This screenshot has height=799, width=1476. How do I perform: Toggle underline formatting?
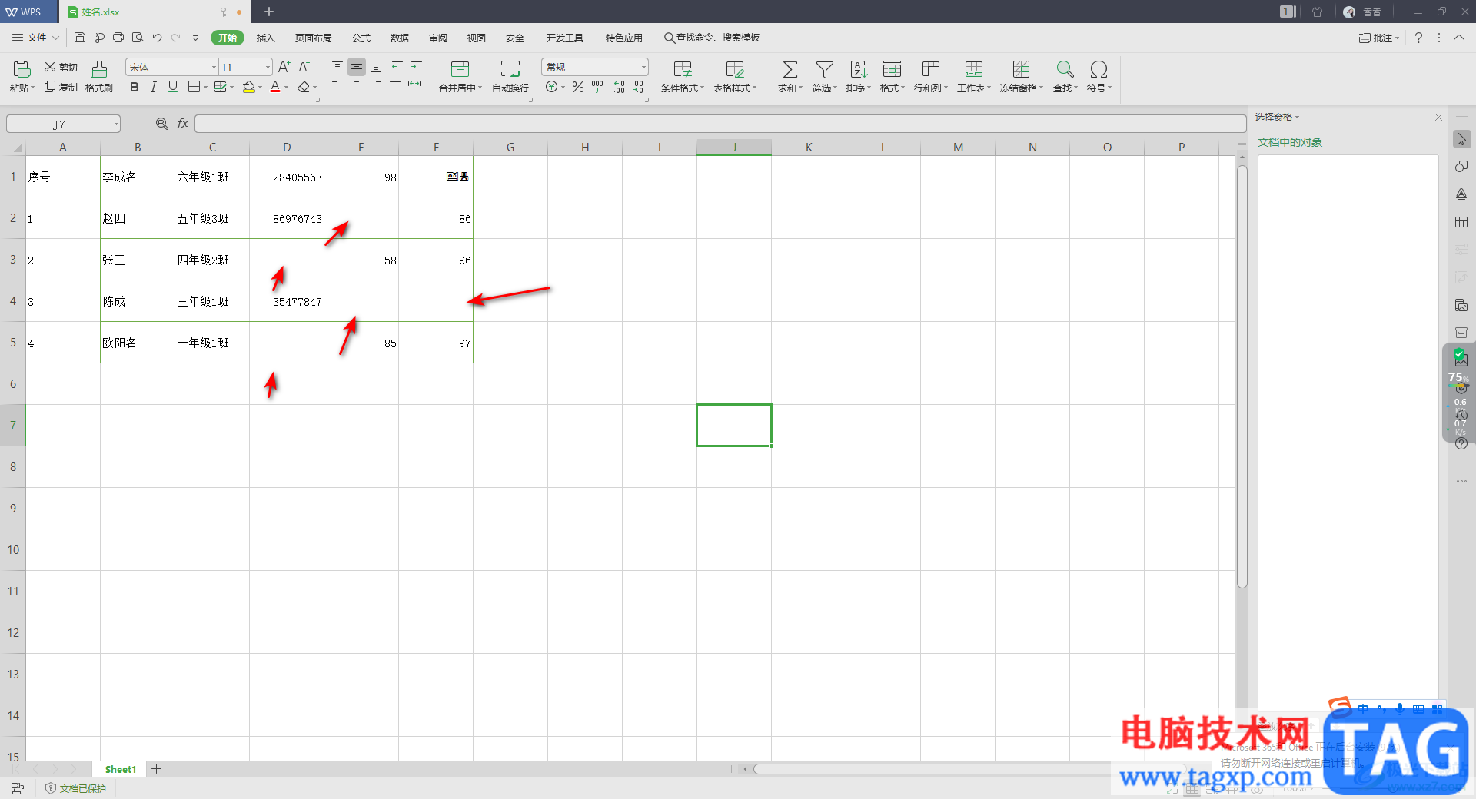pos(173,87)
